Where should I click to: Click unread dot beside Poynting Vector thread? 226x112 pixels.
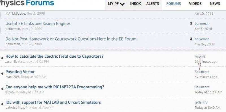pos(2,74)
